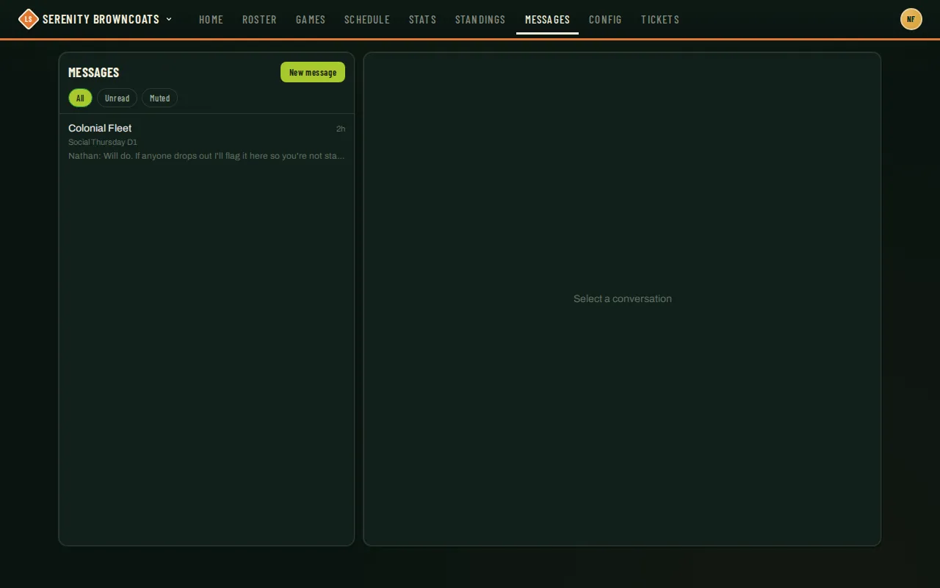Open the Config tab
The width and height of the screenshot is (940, 588).
pyautogui.click(x=605, y=19)
